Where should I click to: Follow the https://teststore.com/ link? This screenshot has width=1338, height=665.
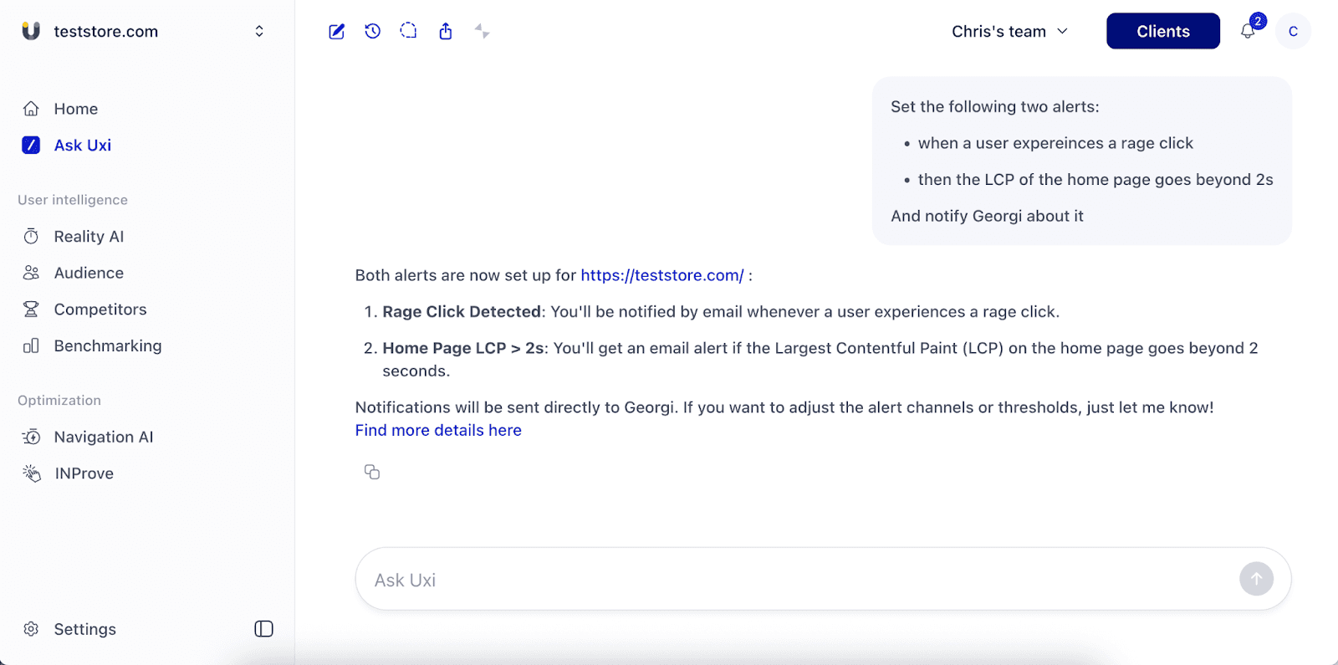click(x=662, y=275)
